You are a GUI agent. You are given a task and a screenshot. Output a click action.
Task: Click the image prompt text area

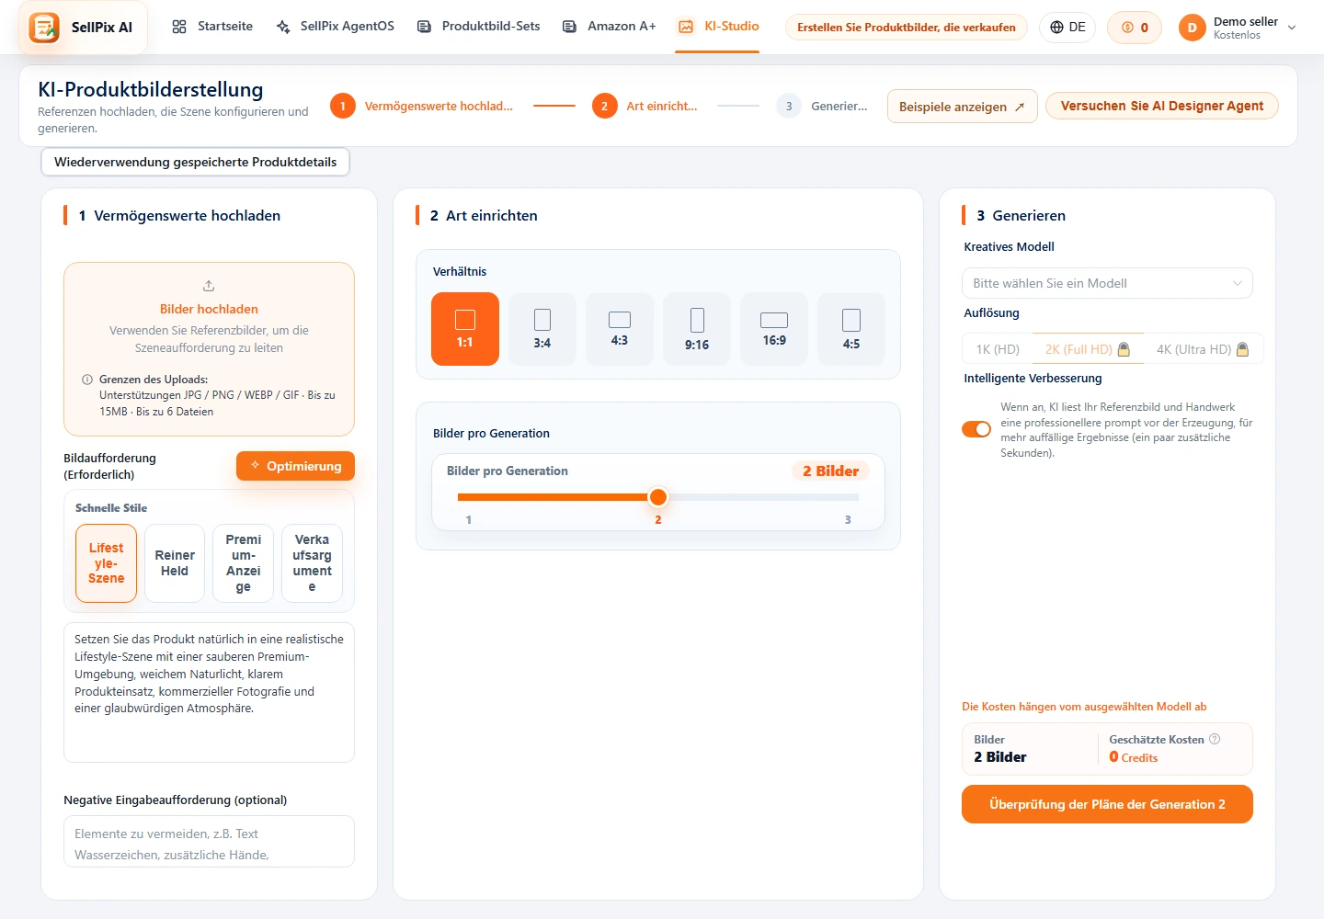click(209, 693)
